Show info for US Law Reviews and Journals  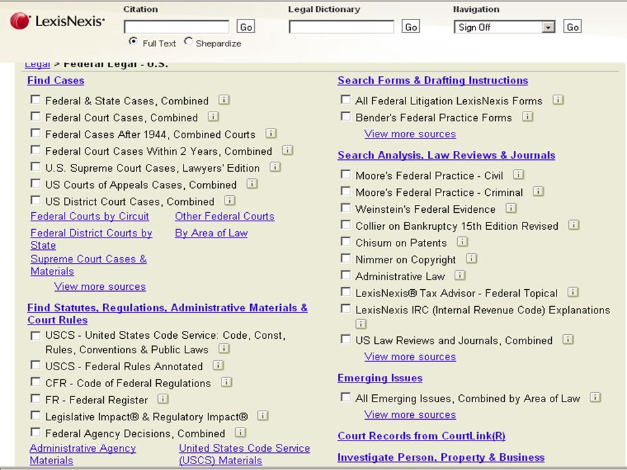coord(568,339)
